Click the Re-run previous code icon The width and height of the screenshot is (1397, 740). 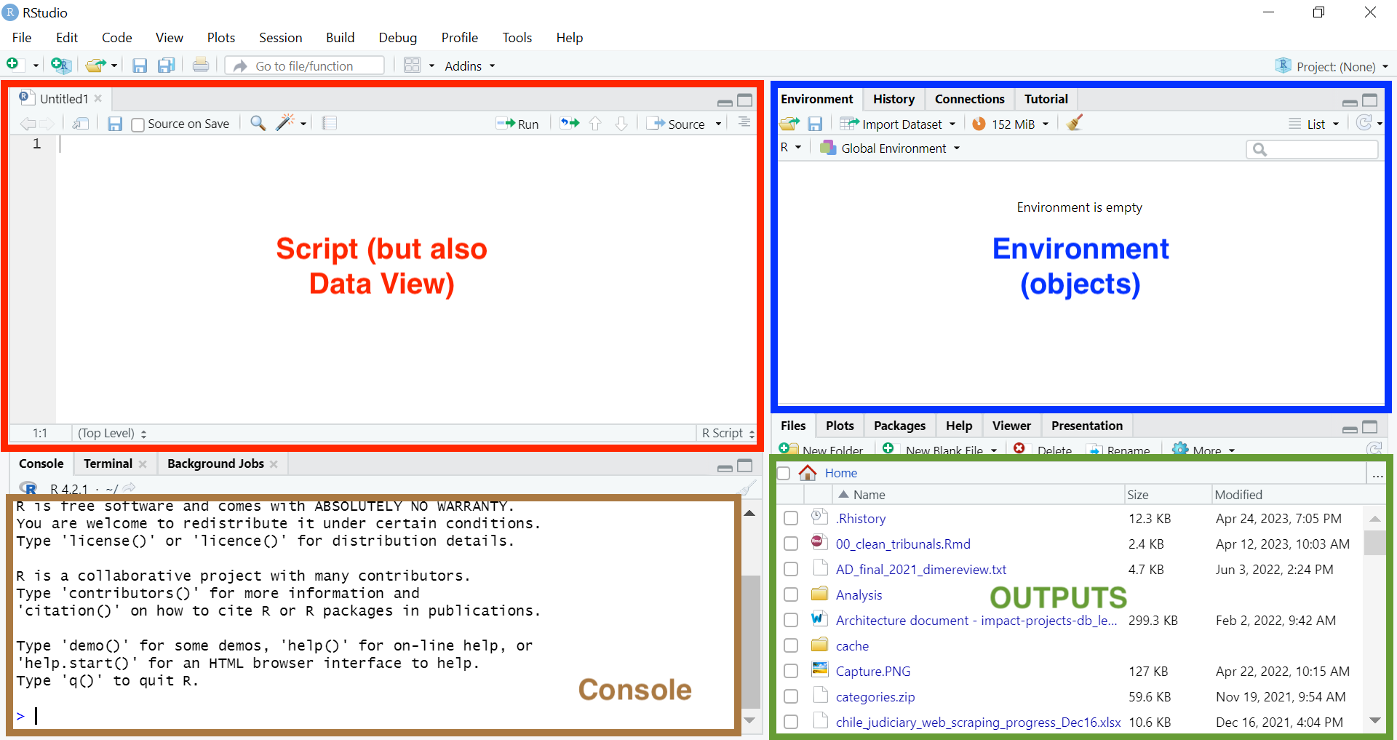tap(570, 123)
